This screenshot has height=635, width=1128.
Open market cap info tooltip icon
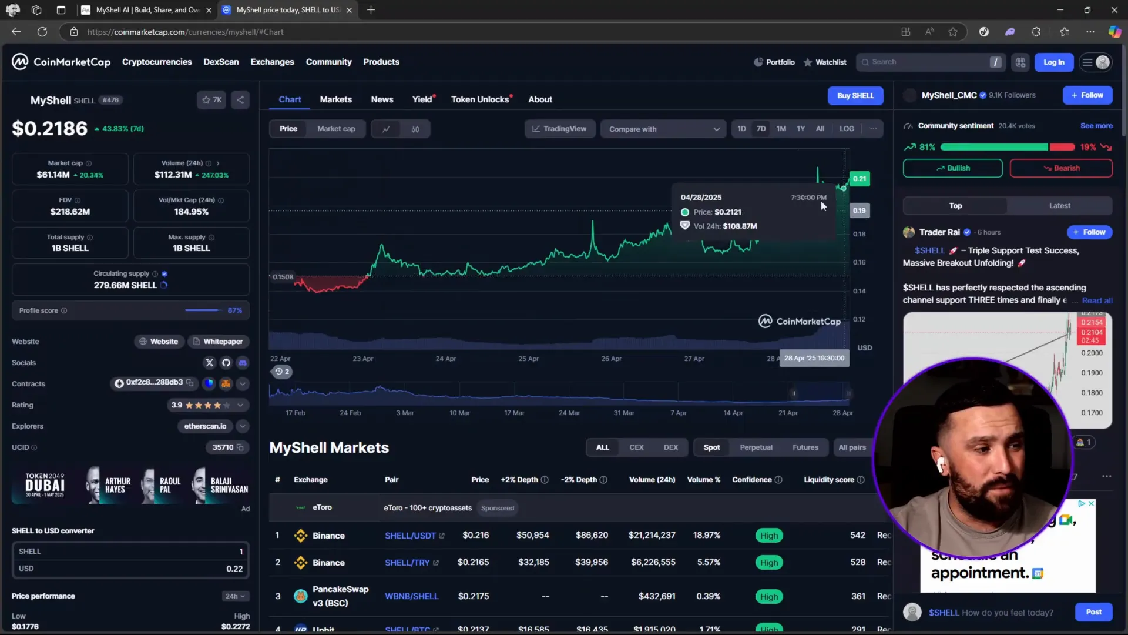click(x=89, y=163)
